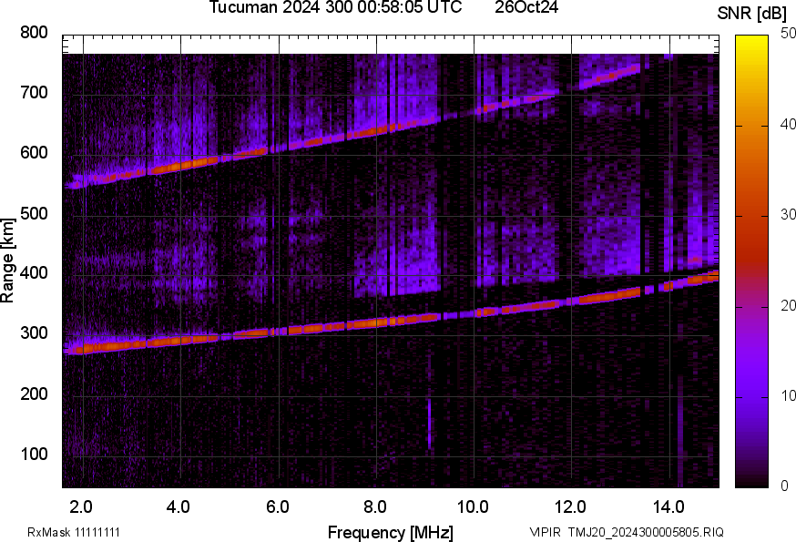Viewport: 796px width, 542px height.
Task: Click the lower echo trace at 2 MHz
Action: pos(83,348)
